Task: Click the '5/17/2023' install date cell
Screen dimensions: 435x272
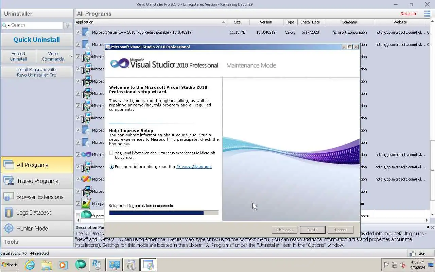Action: [310, 32]
